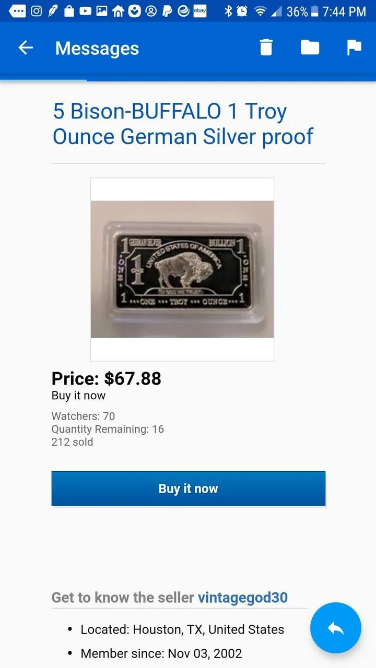Tap the battery 36% indicator
Viewport: 376px width, 668px height.
coord(302,11)
